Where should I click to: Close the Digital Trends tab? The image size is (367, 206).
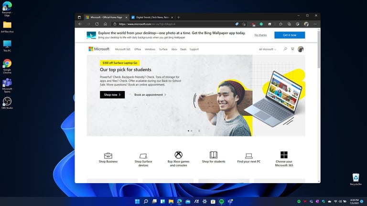point(172,17)
